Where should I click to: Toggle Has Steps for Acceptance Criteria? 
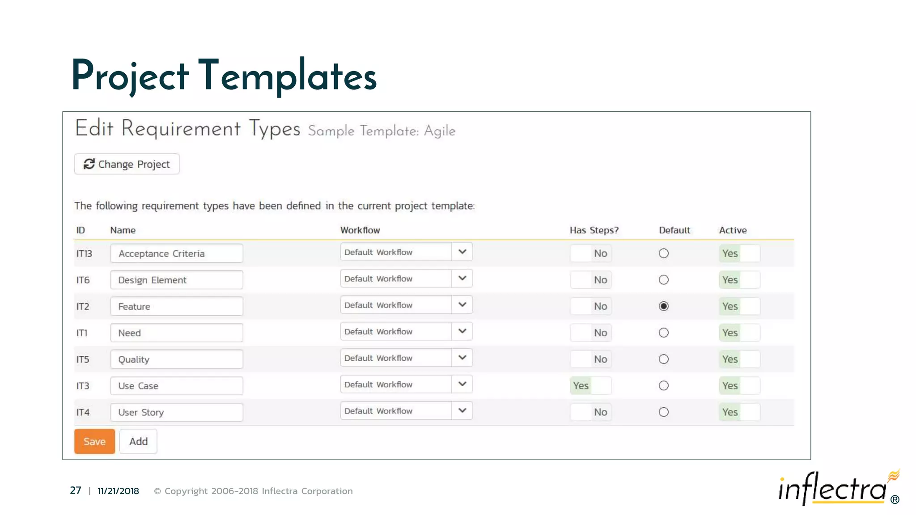tap(590, 253)
